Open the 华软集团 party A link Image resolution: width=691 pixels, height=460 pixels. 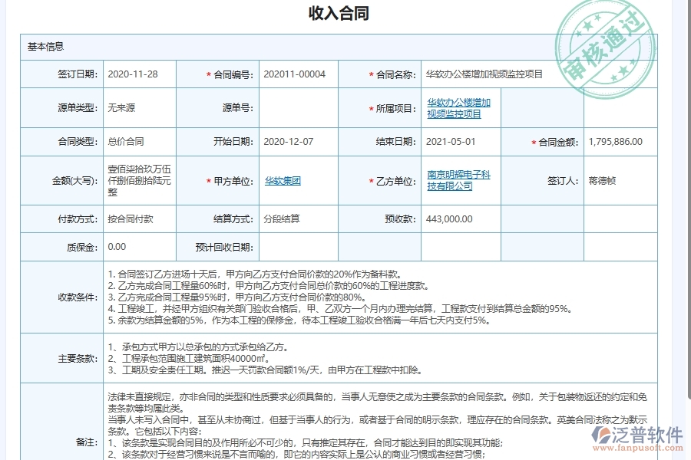pos(283,181)
